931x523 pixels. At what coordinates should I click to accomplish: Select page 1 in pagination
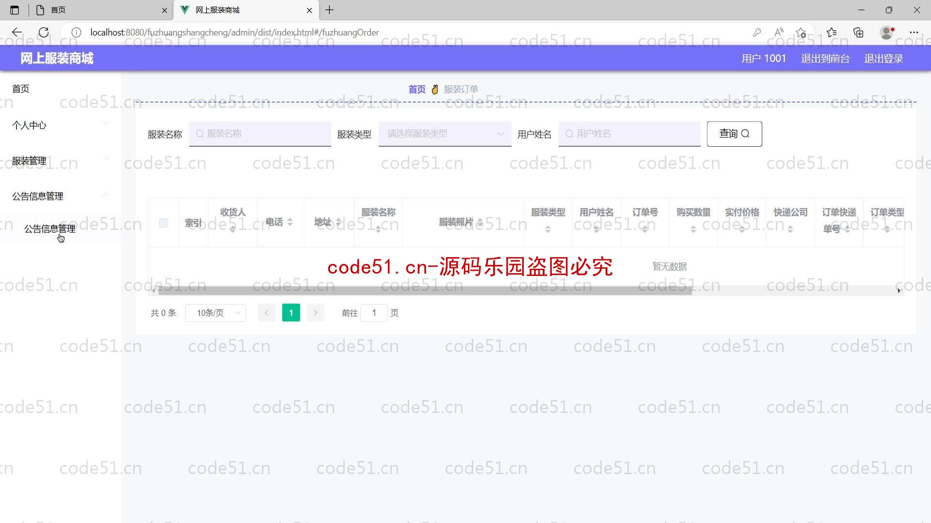[291, 313]
